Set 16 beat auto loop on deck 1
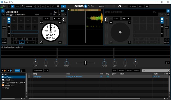Image resolution: width=171 pixels, height=100 pixels. [x=33, y=42]
